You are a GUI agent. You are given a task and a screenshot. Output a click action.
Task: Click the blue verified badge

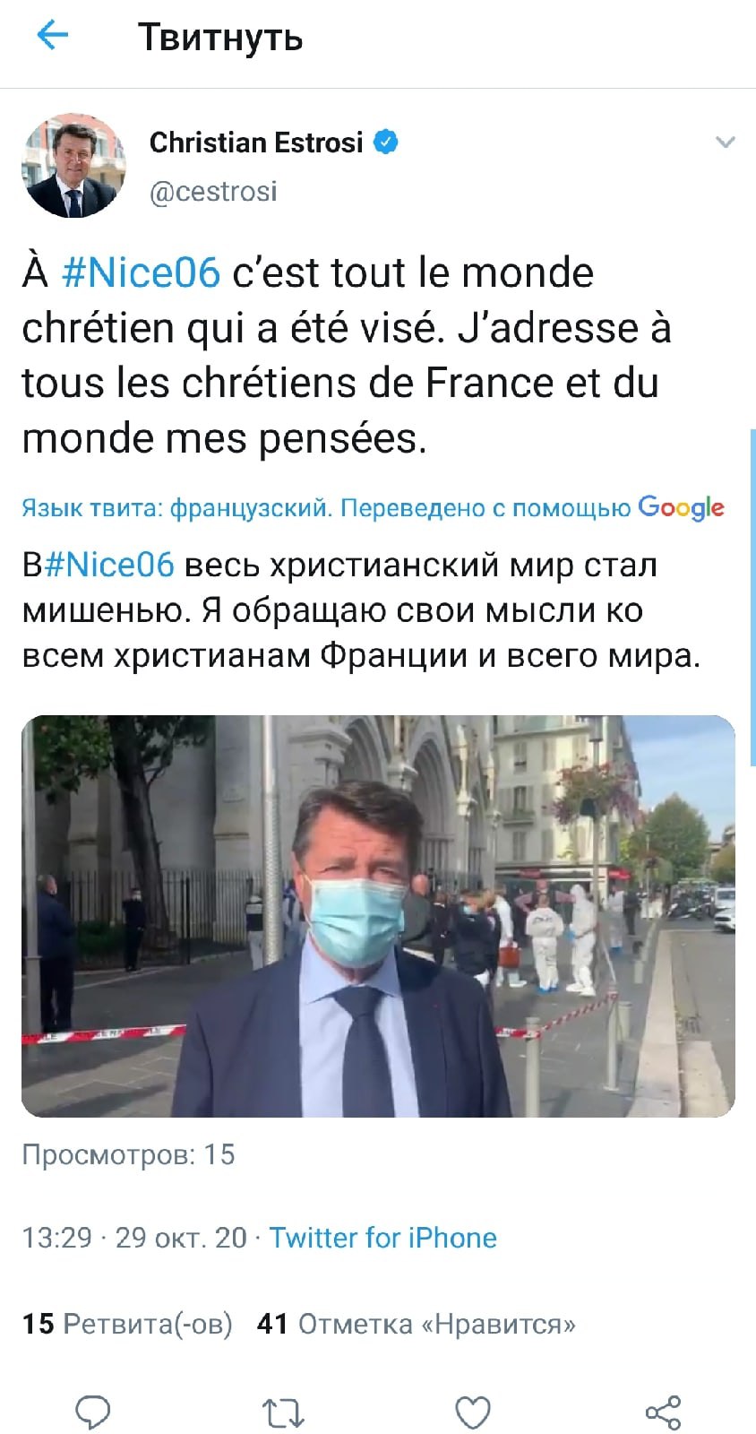tap(385, 142)
